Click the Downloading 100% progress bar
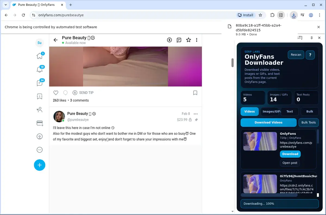The height and width of the screenshot is (215, 326). coord(280,204)
